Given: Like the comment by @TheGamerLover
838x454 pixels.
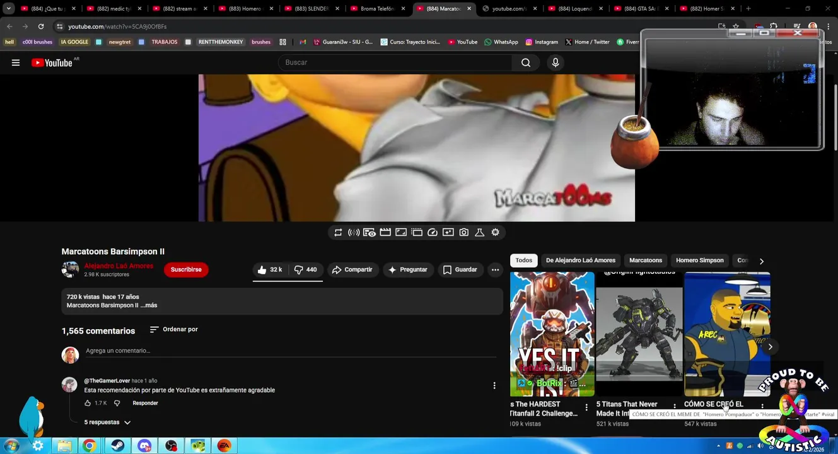Looking at the screenshot, I should point(88,403).
